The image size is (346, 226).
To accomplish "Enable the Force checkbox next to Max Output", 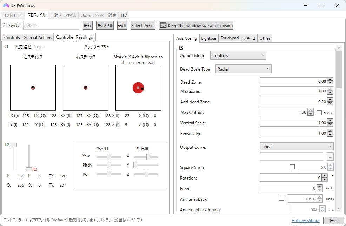I will tap(319, 113).
